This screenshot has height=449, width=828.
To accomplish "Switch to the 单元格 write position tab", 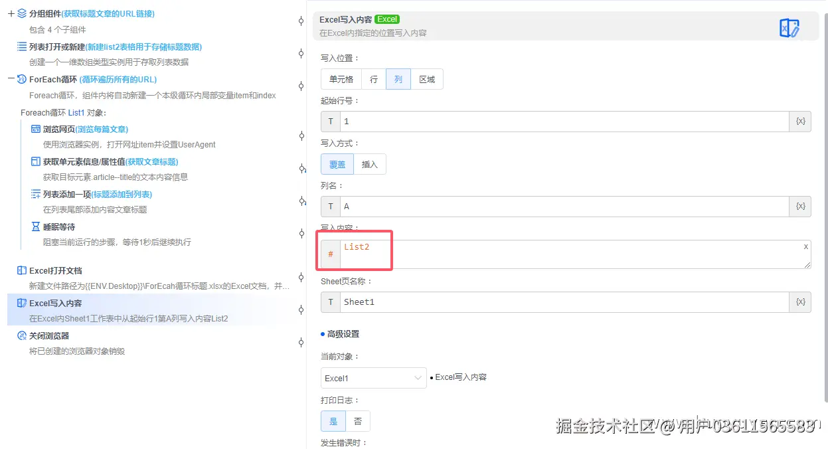I will [341, 78].
